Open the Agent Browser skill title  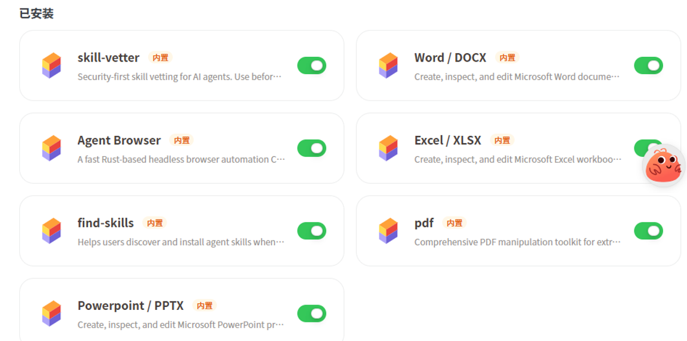pos(119,140)
